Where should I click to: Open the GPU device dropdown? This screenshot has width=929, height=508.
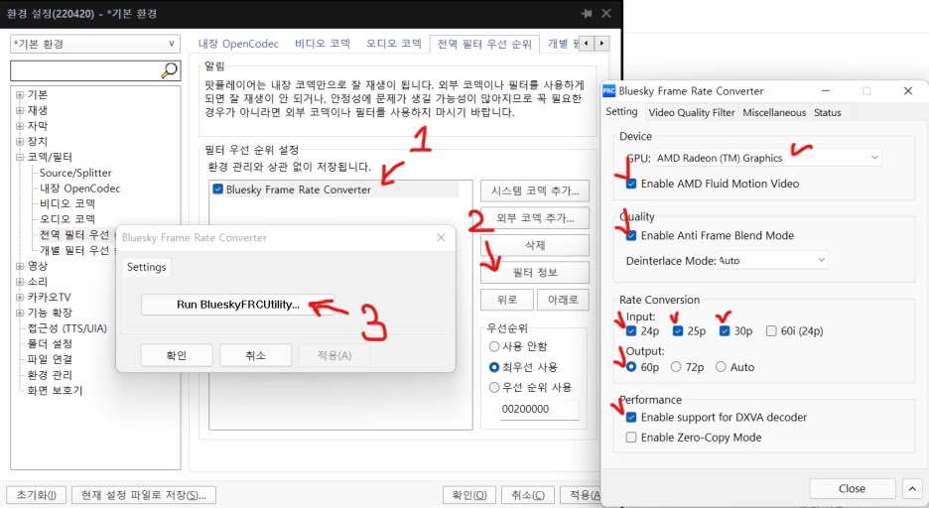coord(768,158)
